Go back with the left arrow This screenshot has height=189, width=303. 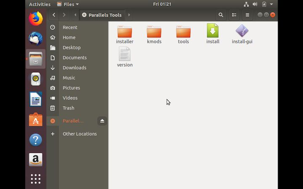[x=54, y=15]
